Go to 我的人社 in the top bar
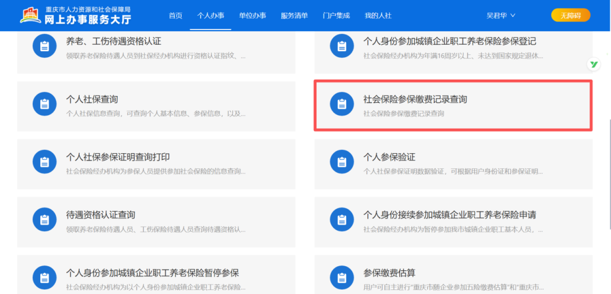611x294 pixels. 378,16
